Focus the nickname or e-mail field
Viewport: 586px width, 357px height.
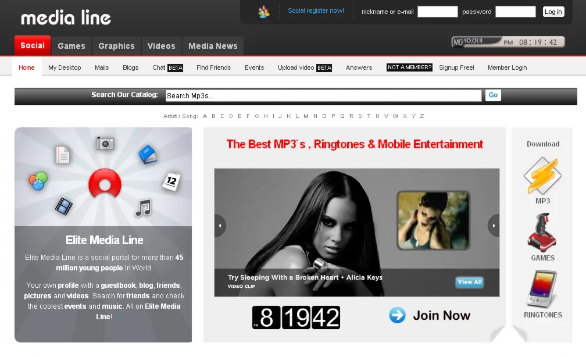pyautogui.click(x=437, y=12)
